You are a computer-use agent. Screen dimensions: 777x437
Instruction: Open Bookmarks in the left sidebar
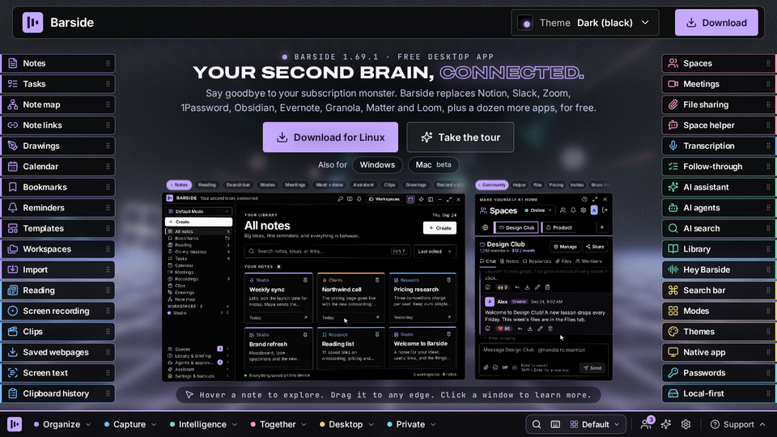(x=58, y=187)
